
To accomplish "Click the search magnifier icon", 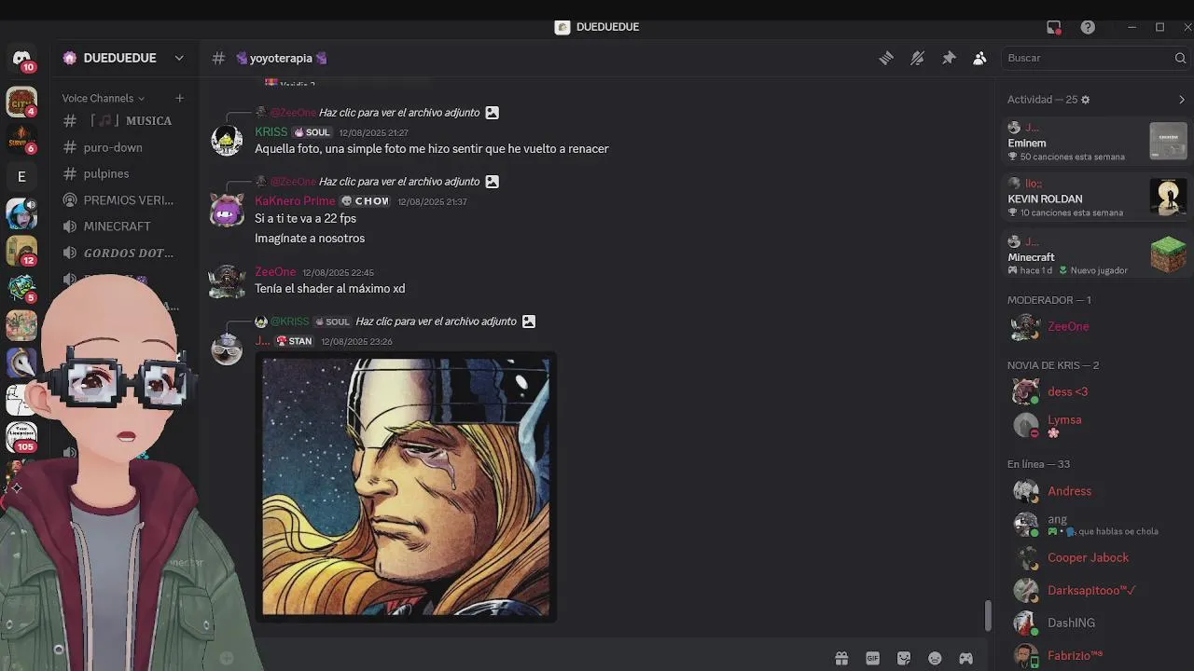I will pyautogui.click(x=1180, y=58).
